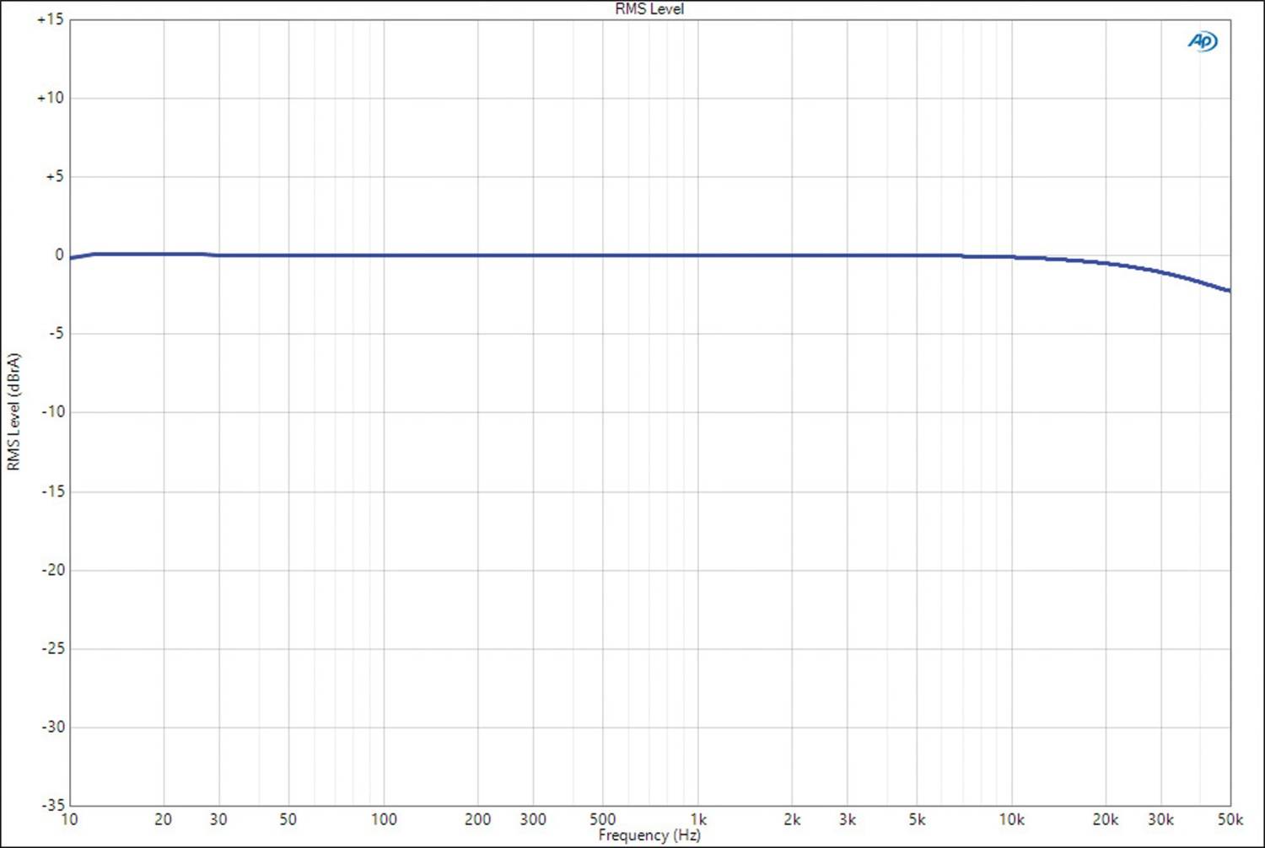Click the +5 y-axis value
This screenshot has height=848, width=1265.
point(54,176)
